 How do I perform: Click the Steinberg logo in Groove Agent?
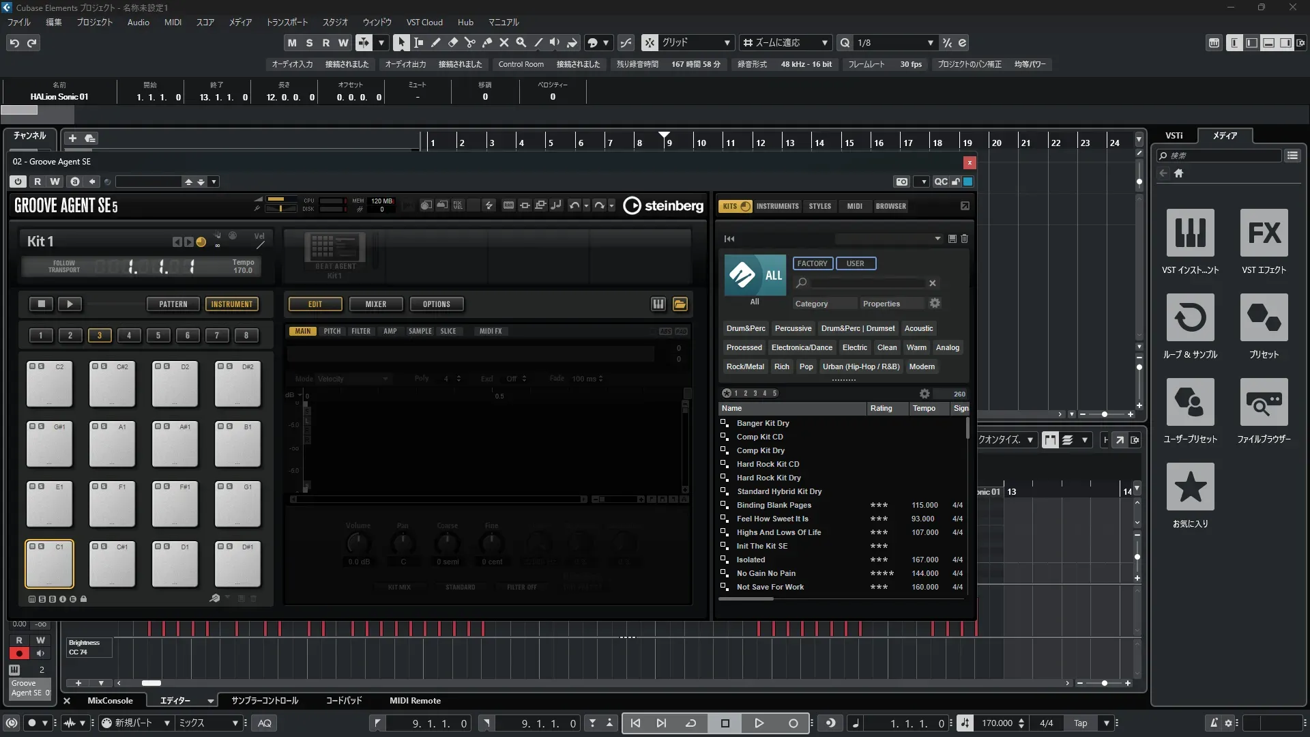pyautogui.click(x=663, y=205)
